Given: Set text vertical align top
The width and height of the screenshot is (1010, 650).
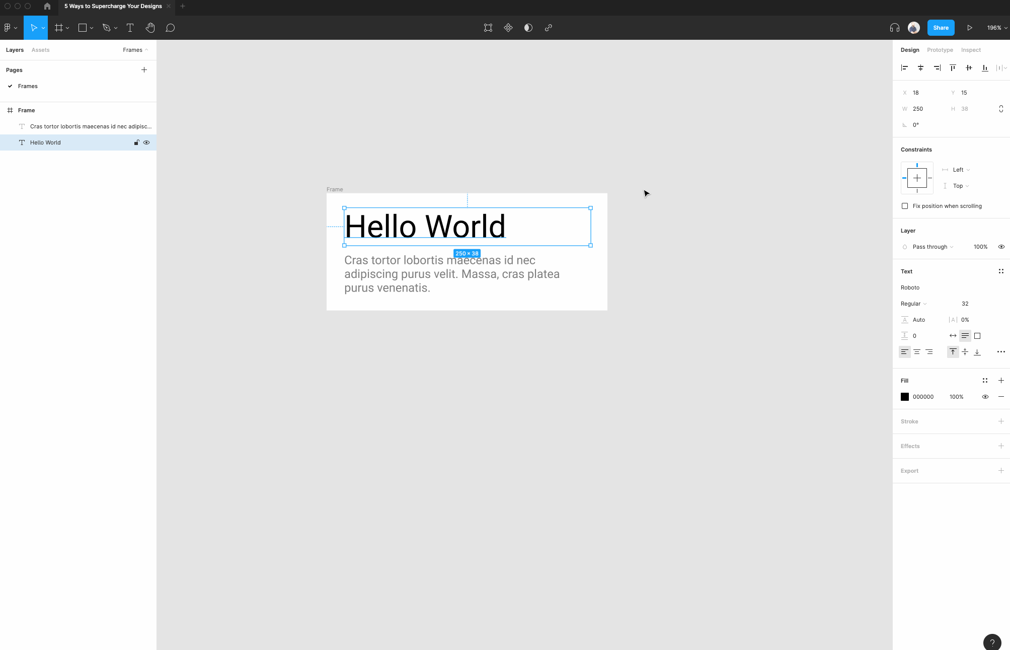Looking at the screenshot, I should click(953, 352).
